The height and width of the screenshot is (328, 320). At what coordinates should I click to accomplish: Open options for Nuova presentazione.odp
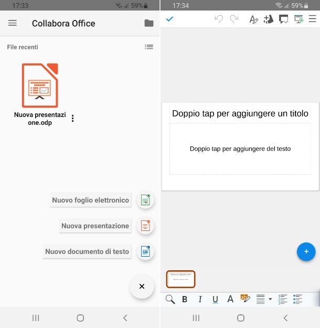[72, 119]
